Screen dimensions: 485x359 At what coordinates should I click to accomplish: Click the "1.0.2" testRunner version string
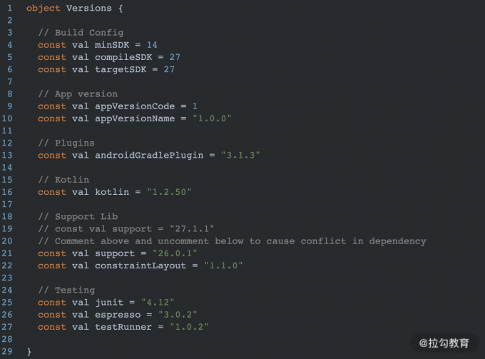click(x=189, y=327)
